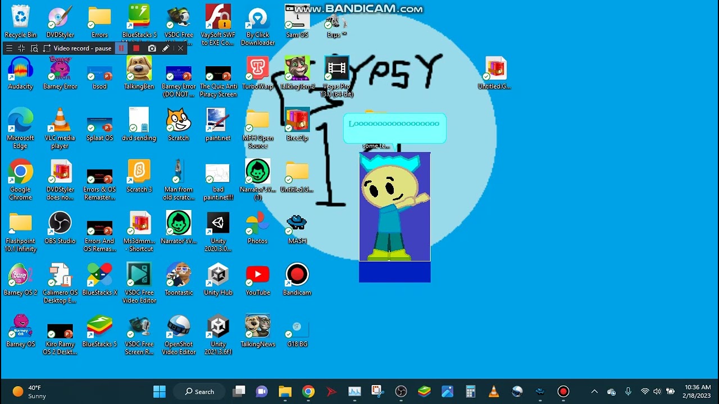Select the VSDC Free Video Editor icon
Screen dimensions: 719x404
click(139, 283)
